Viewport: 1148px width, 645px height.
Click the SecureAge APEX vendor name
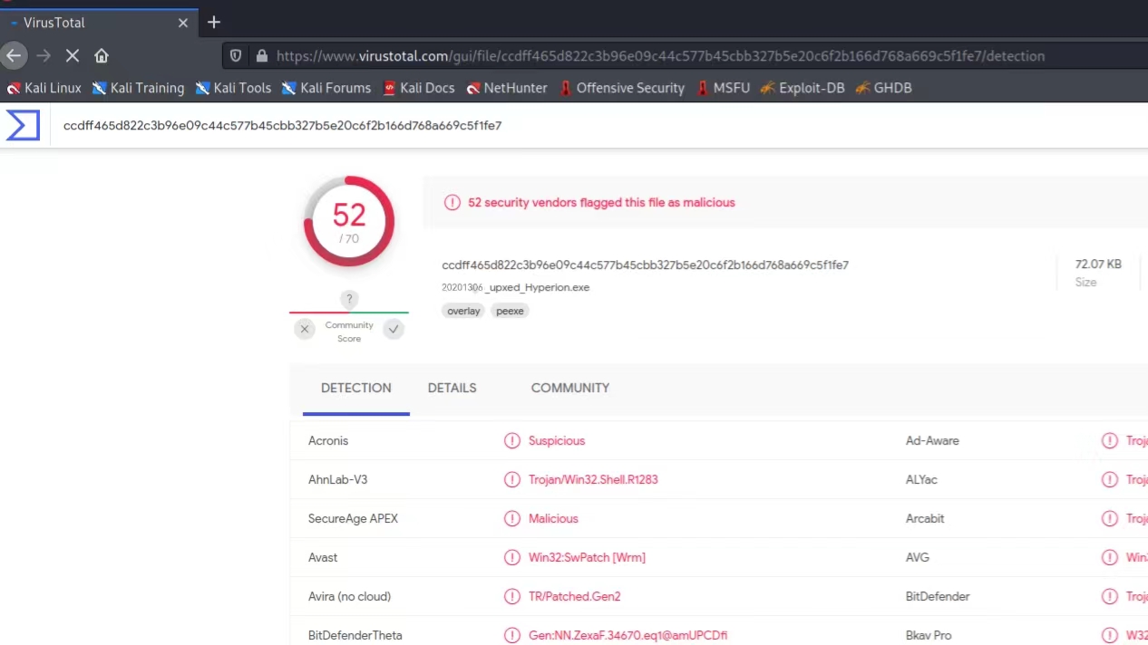[353, 518]
